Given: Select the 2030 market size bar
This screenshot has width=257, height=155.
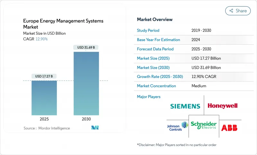Looking at the screenshot, I should coord(86,83).
